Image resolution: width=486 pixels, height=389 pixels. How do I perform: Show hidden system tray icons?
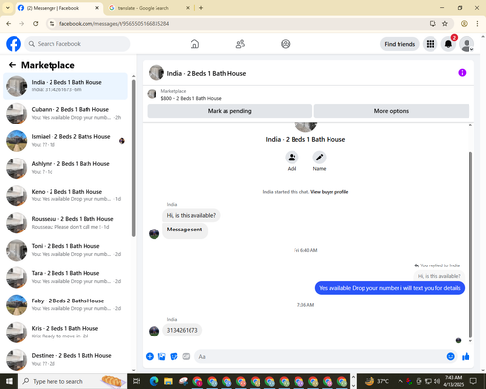pos(400,381)
